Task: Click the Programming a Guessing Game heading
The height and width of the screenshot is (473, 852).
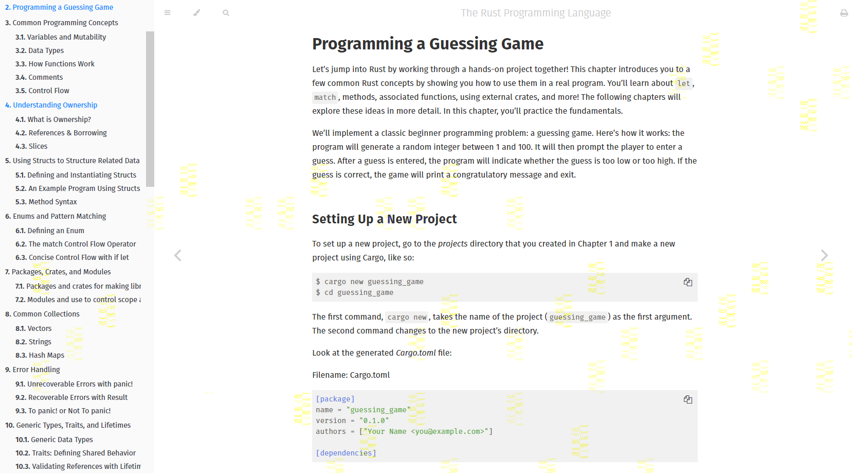Action: [x=428, y=44]
